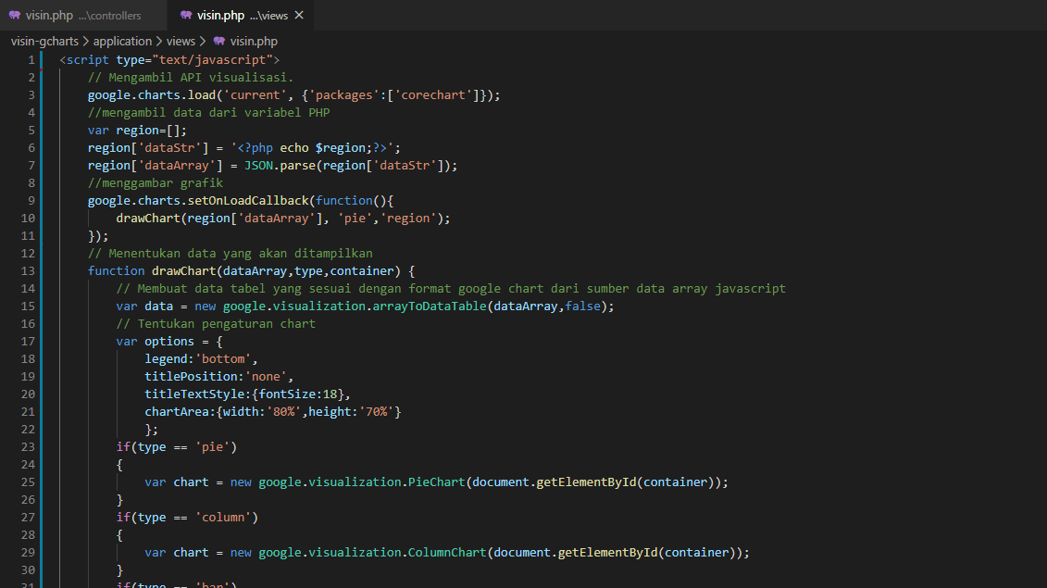Click 'titleTextStyle:{fontSize:18}' line
This screenshot has height=588, width=1047.
coord(248,394)
